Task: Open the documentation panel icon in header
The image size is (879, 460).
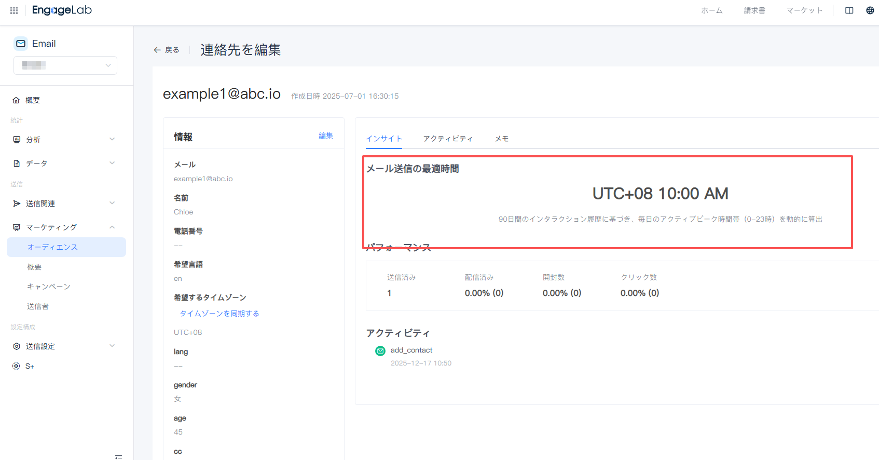Action: coord(849,10)
